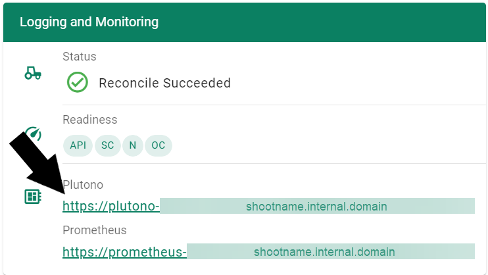Click the tractor status icon
Image resolution: width=488 pixels, height=275 pixels.
tap(32, 73)
